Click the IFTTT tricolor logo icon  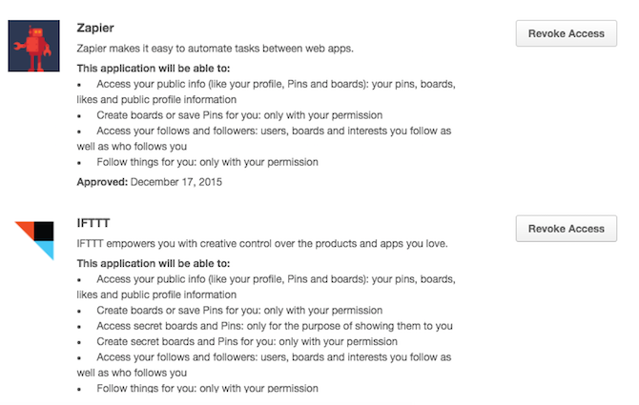34,240
